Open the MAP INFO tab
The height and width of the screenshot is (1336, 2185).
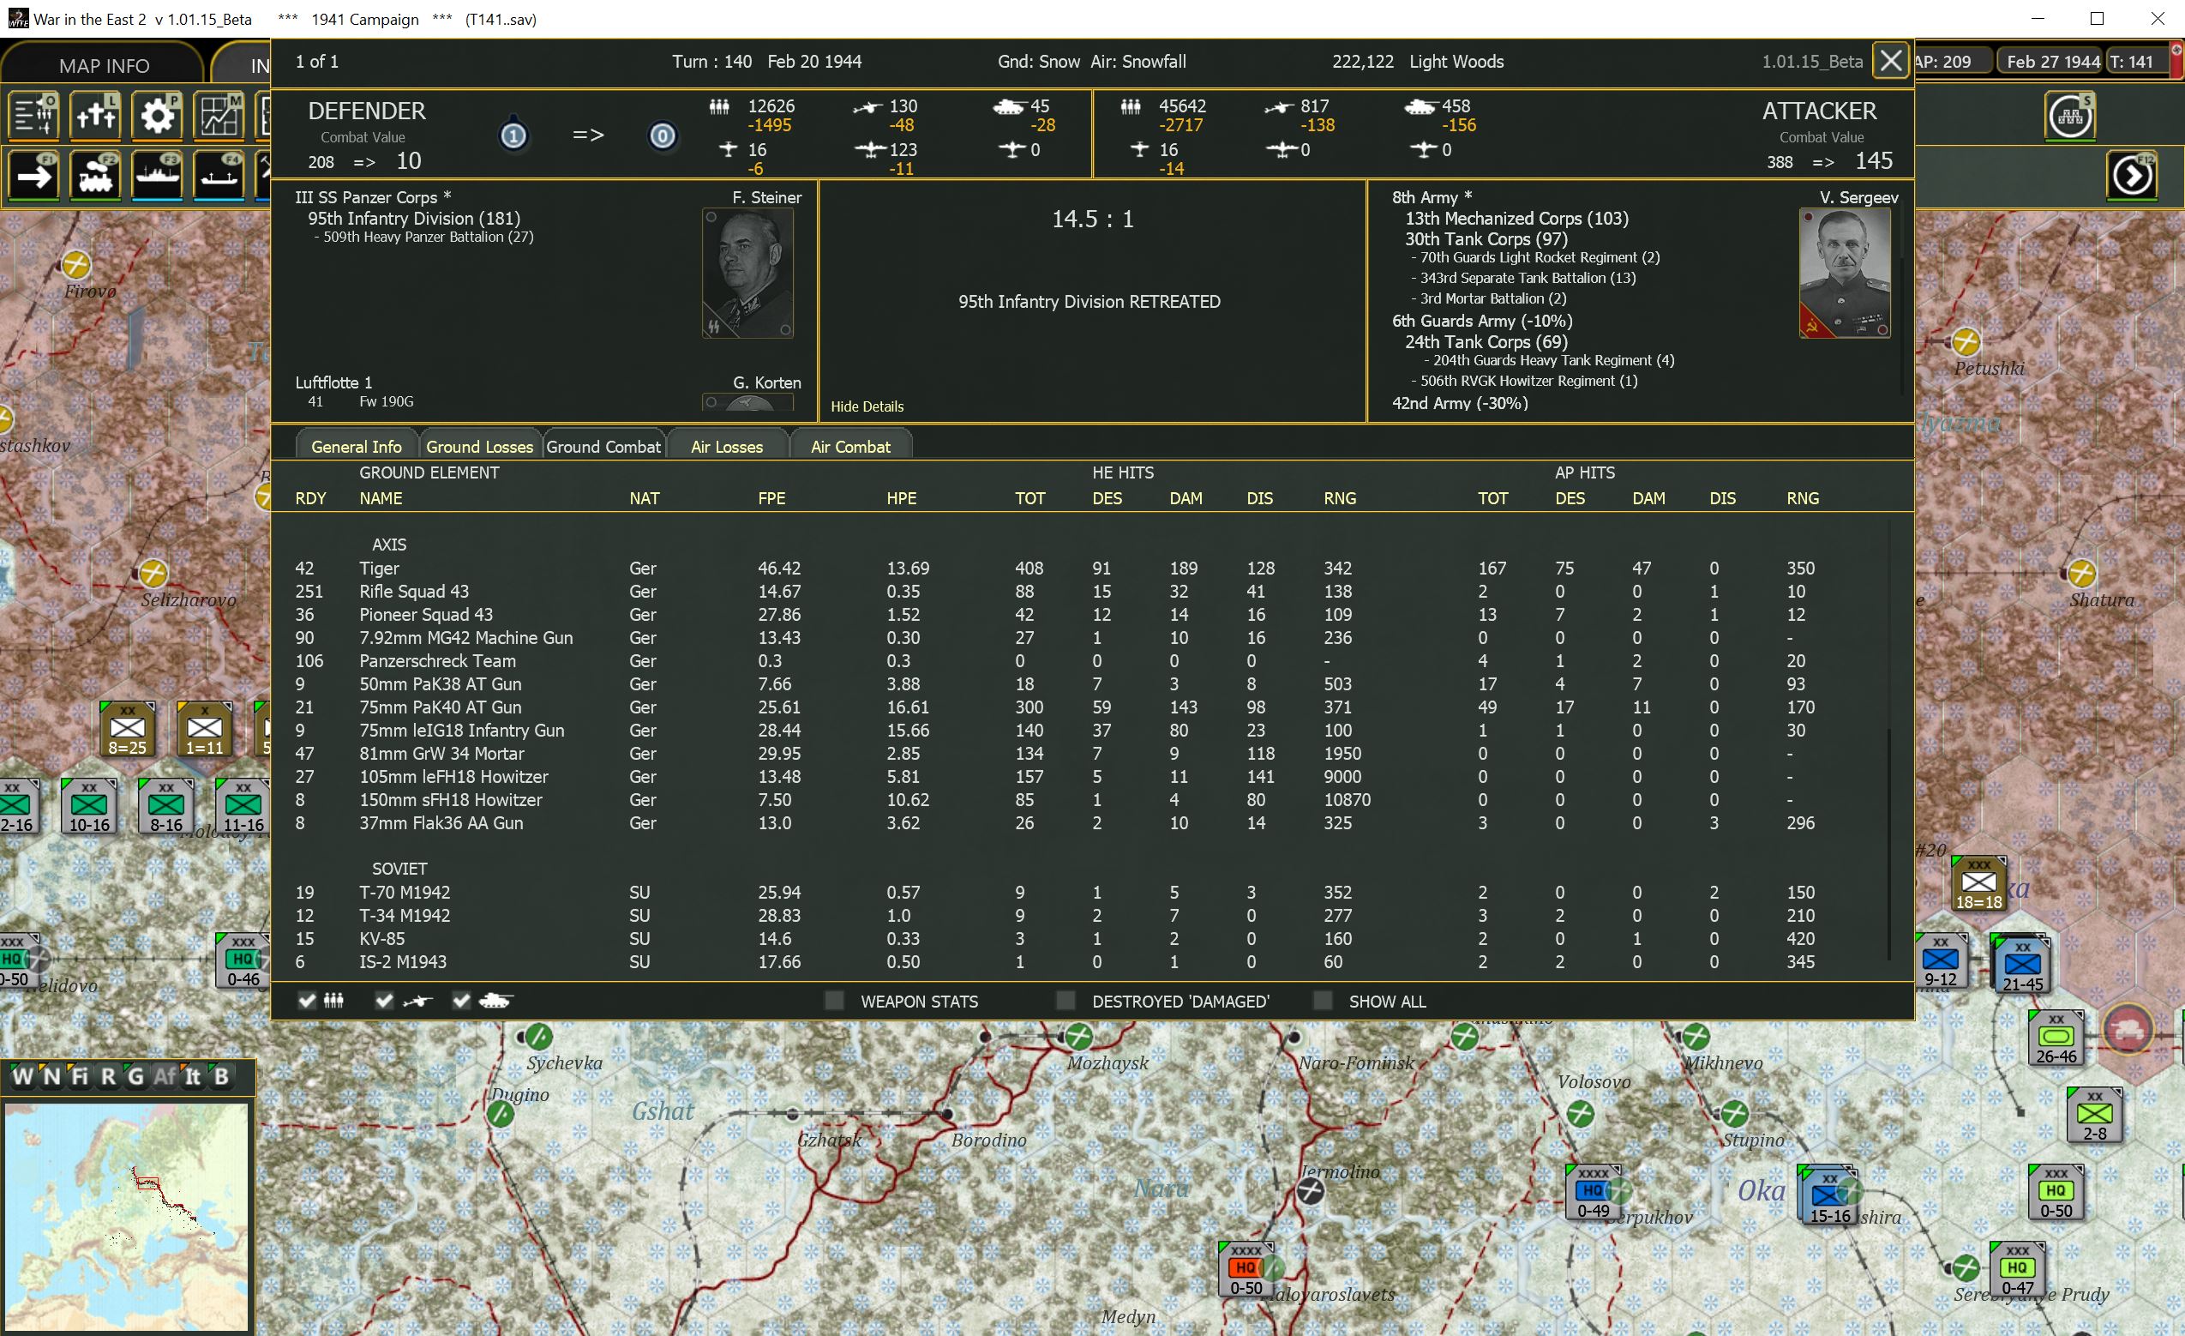coord(104,66)
